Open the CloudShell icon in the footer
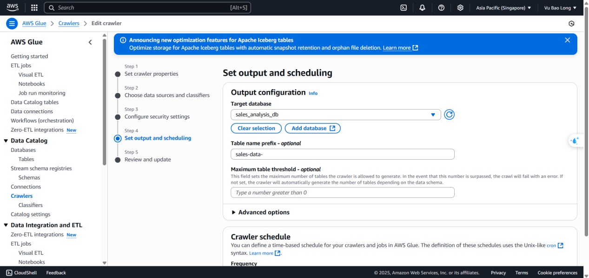 [9, 273]
